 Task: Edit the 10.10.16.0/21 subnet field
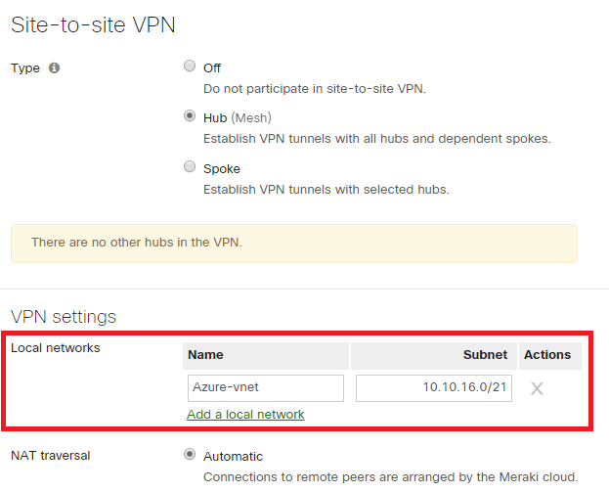coord(434,388)
